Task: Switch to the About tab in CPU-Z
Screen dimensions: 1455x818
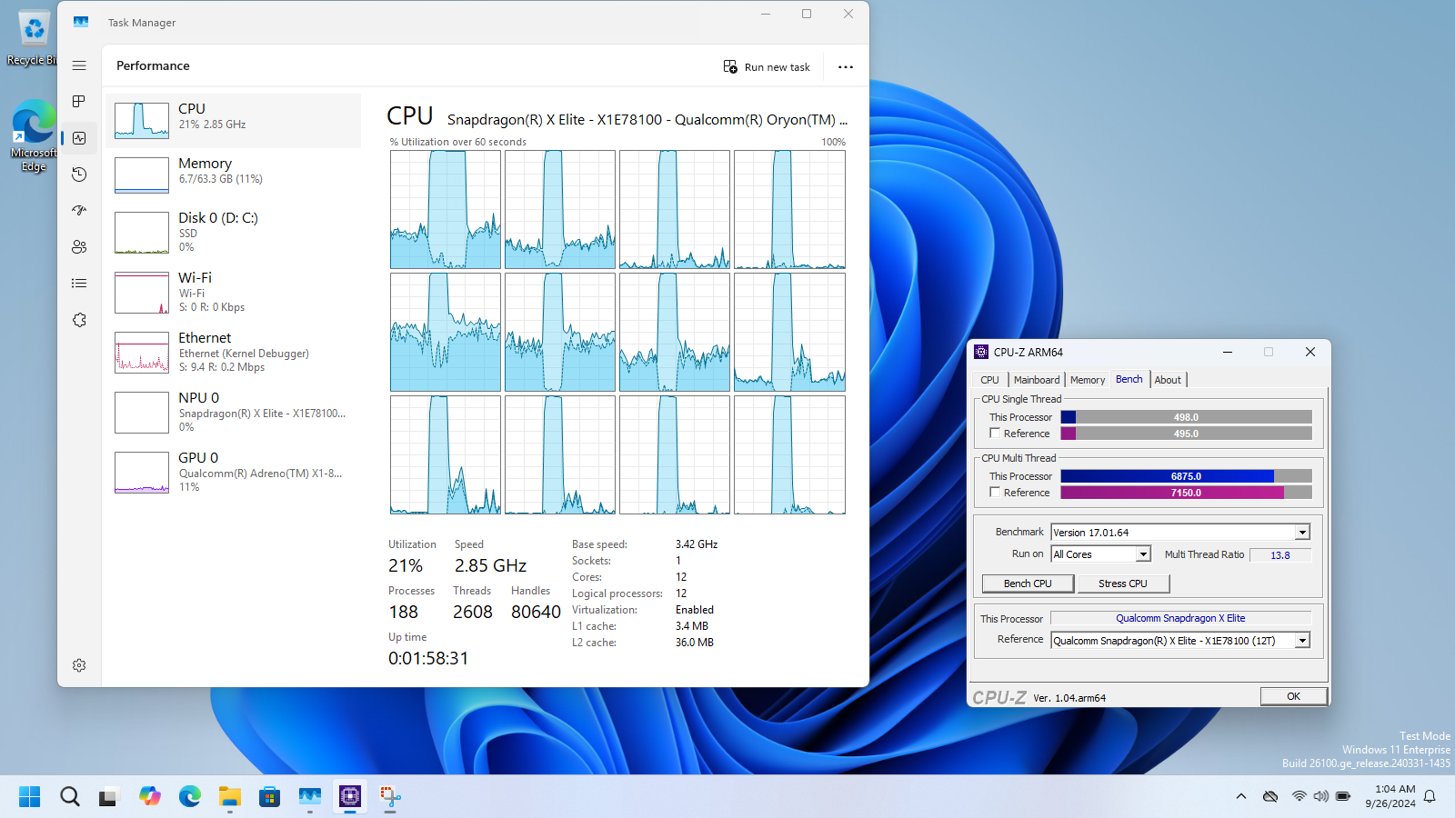Action: point(1168,380)
